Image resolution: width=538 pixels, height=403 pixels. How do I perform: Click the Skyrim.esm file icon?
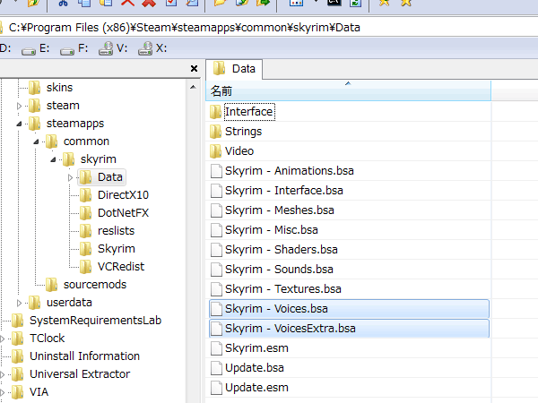pyautogui.click(x=215, y=348)
